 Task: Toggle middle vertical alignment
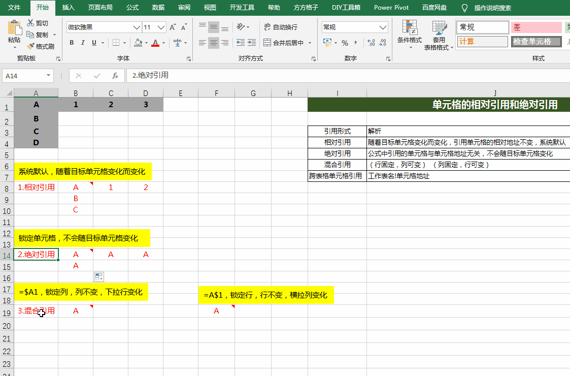(x=214, y=27)
